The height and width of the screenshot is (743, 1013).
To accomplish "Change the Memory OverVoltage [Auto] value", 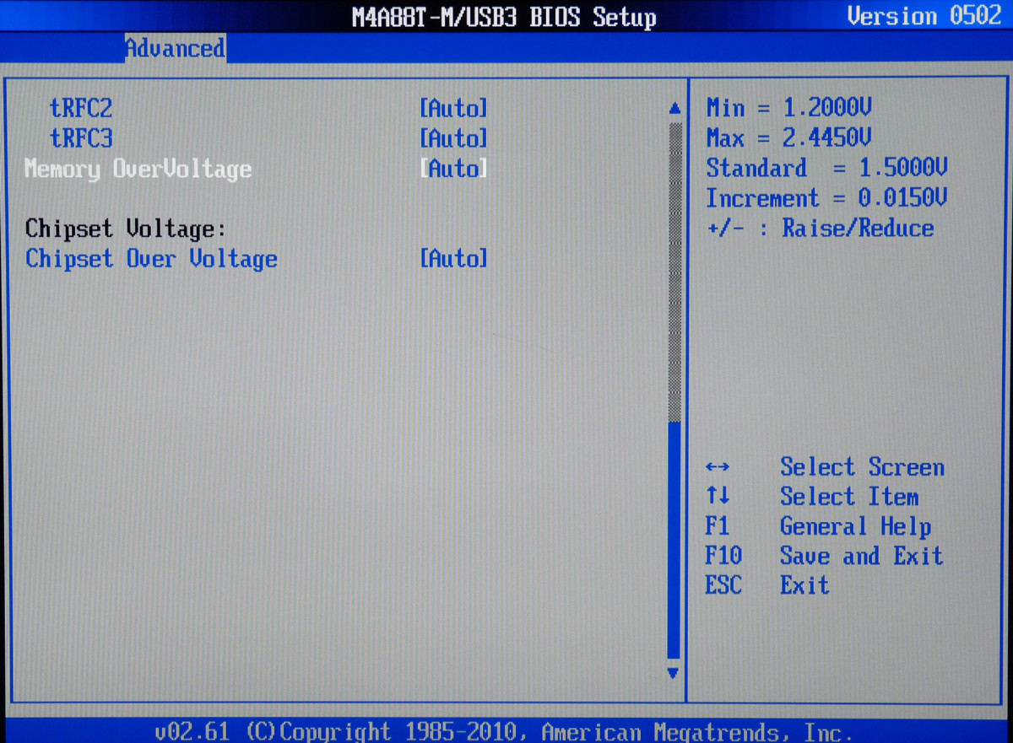I will pos(454,169).
